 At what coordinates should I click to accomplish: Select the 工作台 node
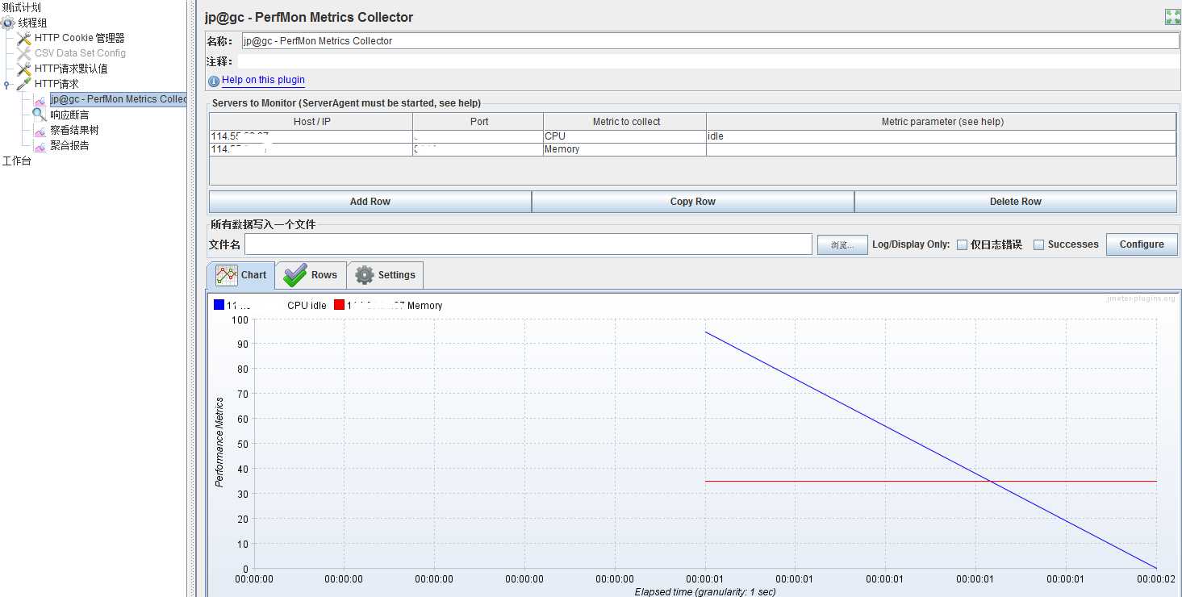click(x=17, y=161)
